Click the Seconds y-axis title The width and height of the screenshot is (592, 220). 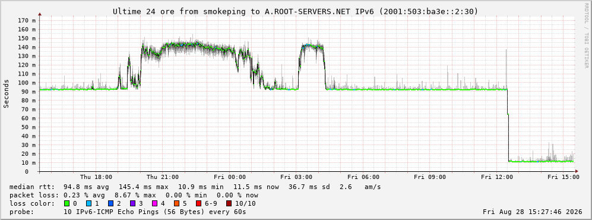pos(7,94)
